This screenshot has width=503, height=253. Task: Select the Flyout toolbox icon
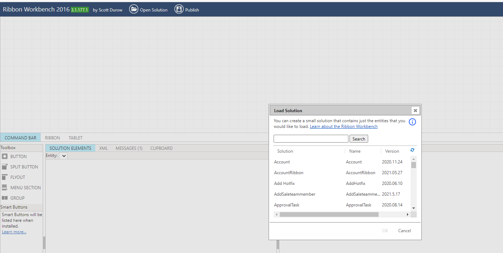coord(5,177)
